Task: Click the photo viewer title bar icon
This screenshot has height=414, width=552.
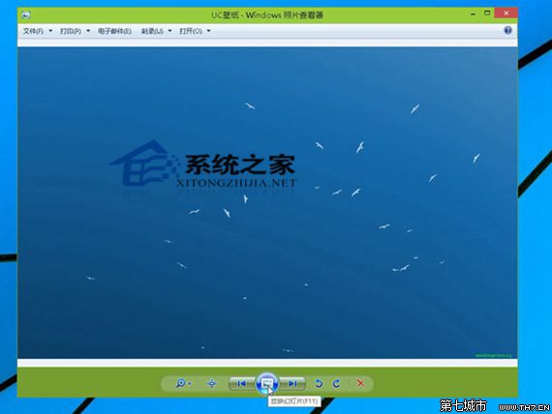Action: click(x=26, y=15)
